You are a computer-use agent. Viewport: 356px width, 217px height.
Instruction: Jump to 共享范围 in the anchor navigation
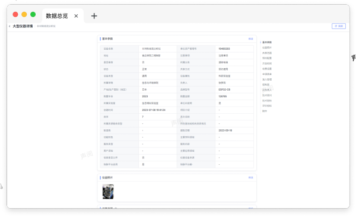[x=267, y=53]
